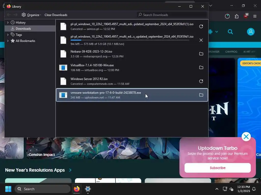The image size is (261, 195).
Task: Click the vmware-workstation exe file icon
Action: pos(63,95)
